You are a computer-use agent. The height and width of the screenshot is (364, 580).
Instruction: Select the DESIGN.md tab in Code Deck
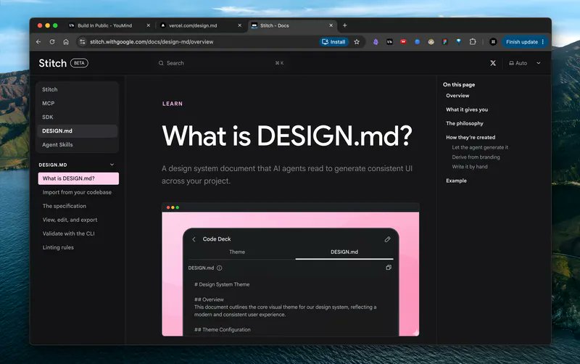click(x=344, y=252)
